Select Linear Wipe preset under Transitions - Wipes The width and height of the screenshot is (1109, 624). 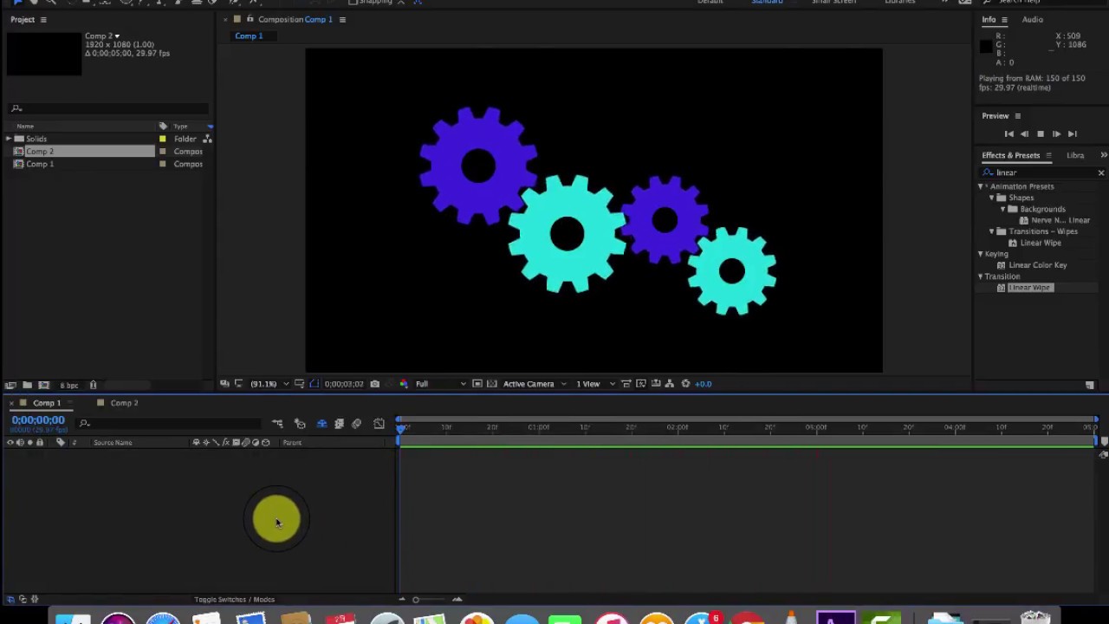[1040, 243]
